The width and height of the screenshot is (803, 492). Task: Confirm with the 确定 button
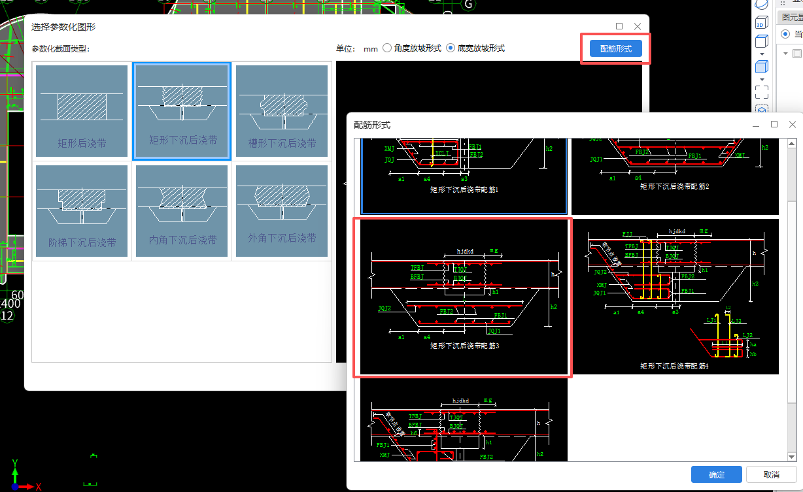pyautogui.click(x=717, y=475)
